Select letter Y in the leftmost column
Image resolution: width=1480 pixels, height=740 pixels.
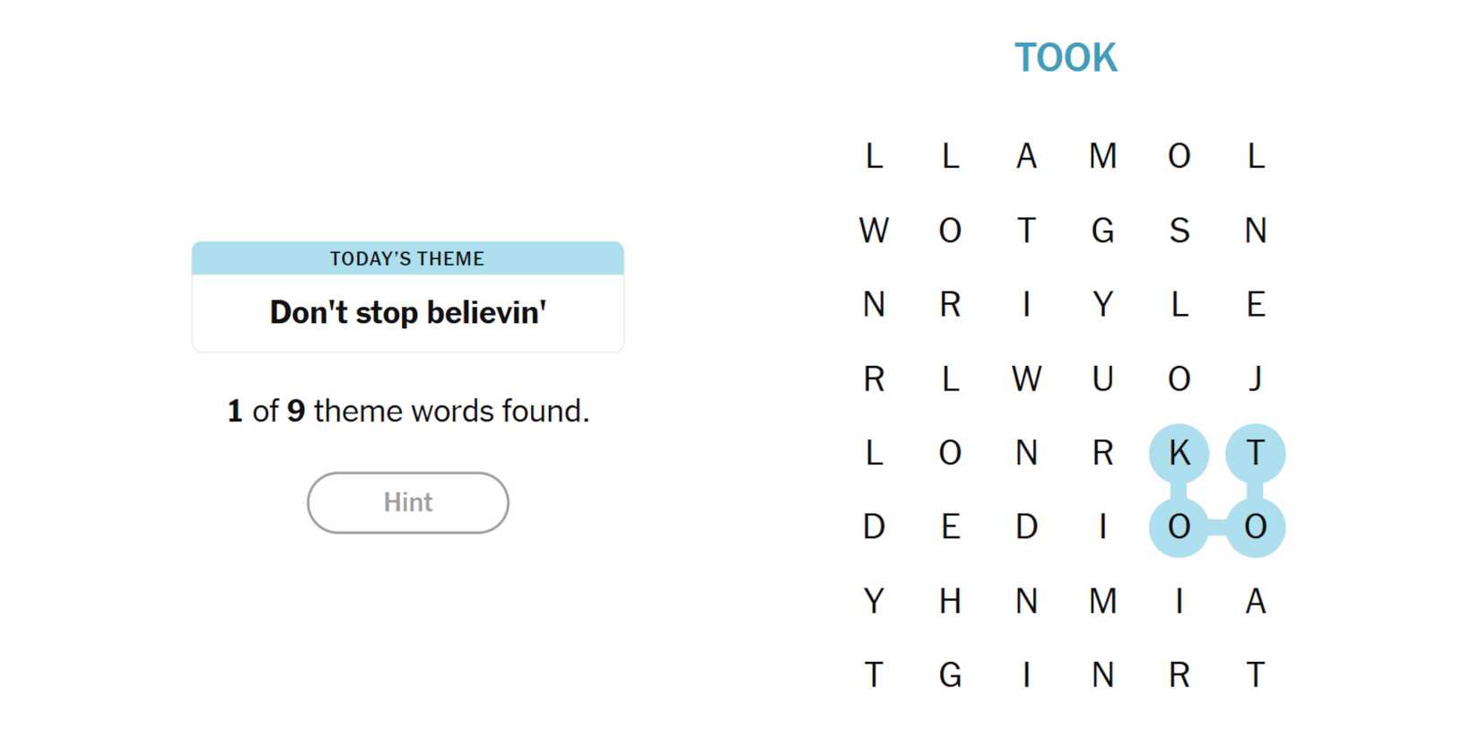point(874,601)
